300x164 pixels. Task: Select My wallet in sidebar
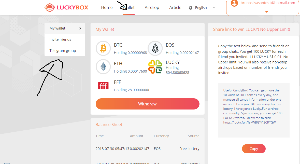(x=65, y=28)
